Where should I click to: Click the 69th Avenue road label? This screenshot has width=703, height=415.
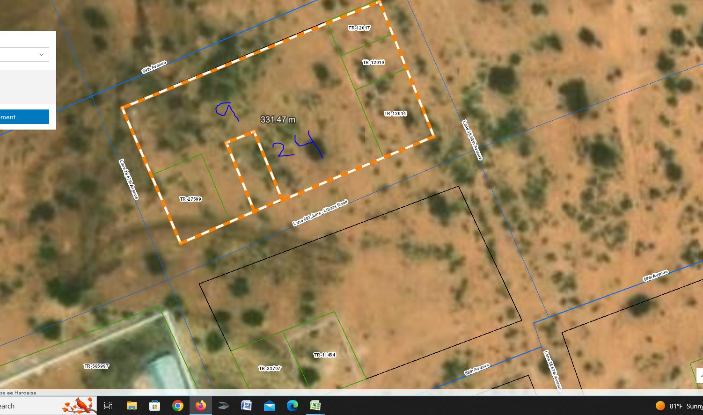[x=154, y=67]
